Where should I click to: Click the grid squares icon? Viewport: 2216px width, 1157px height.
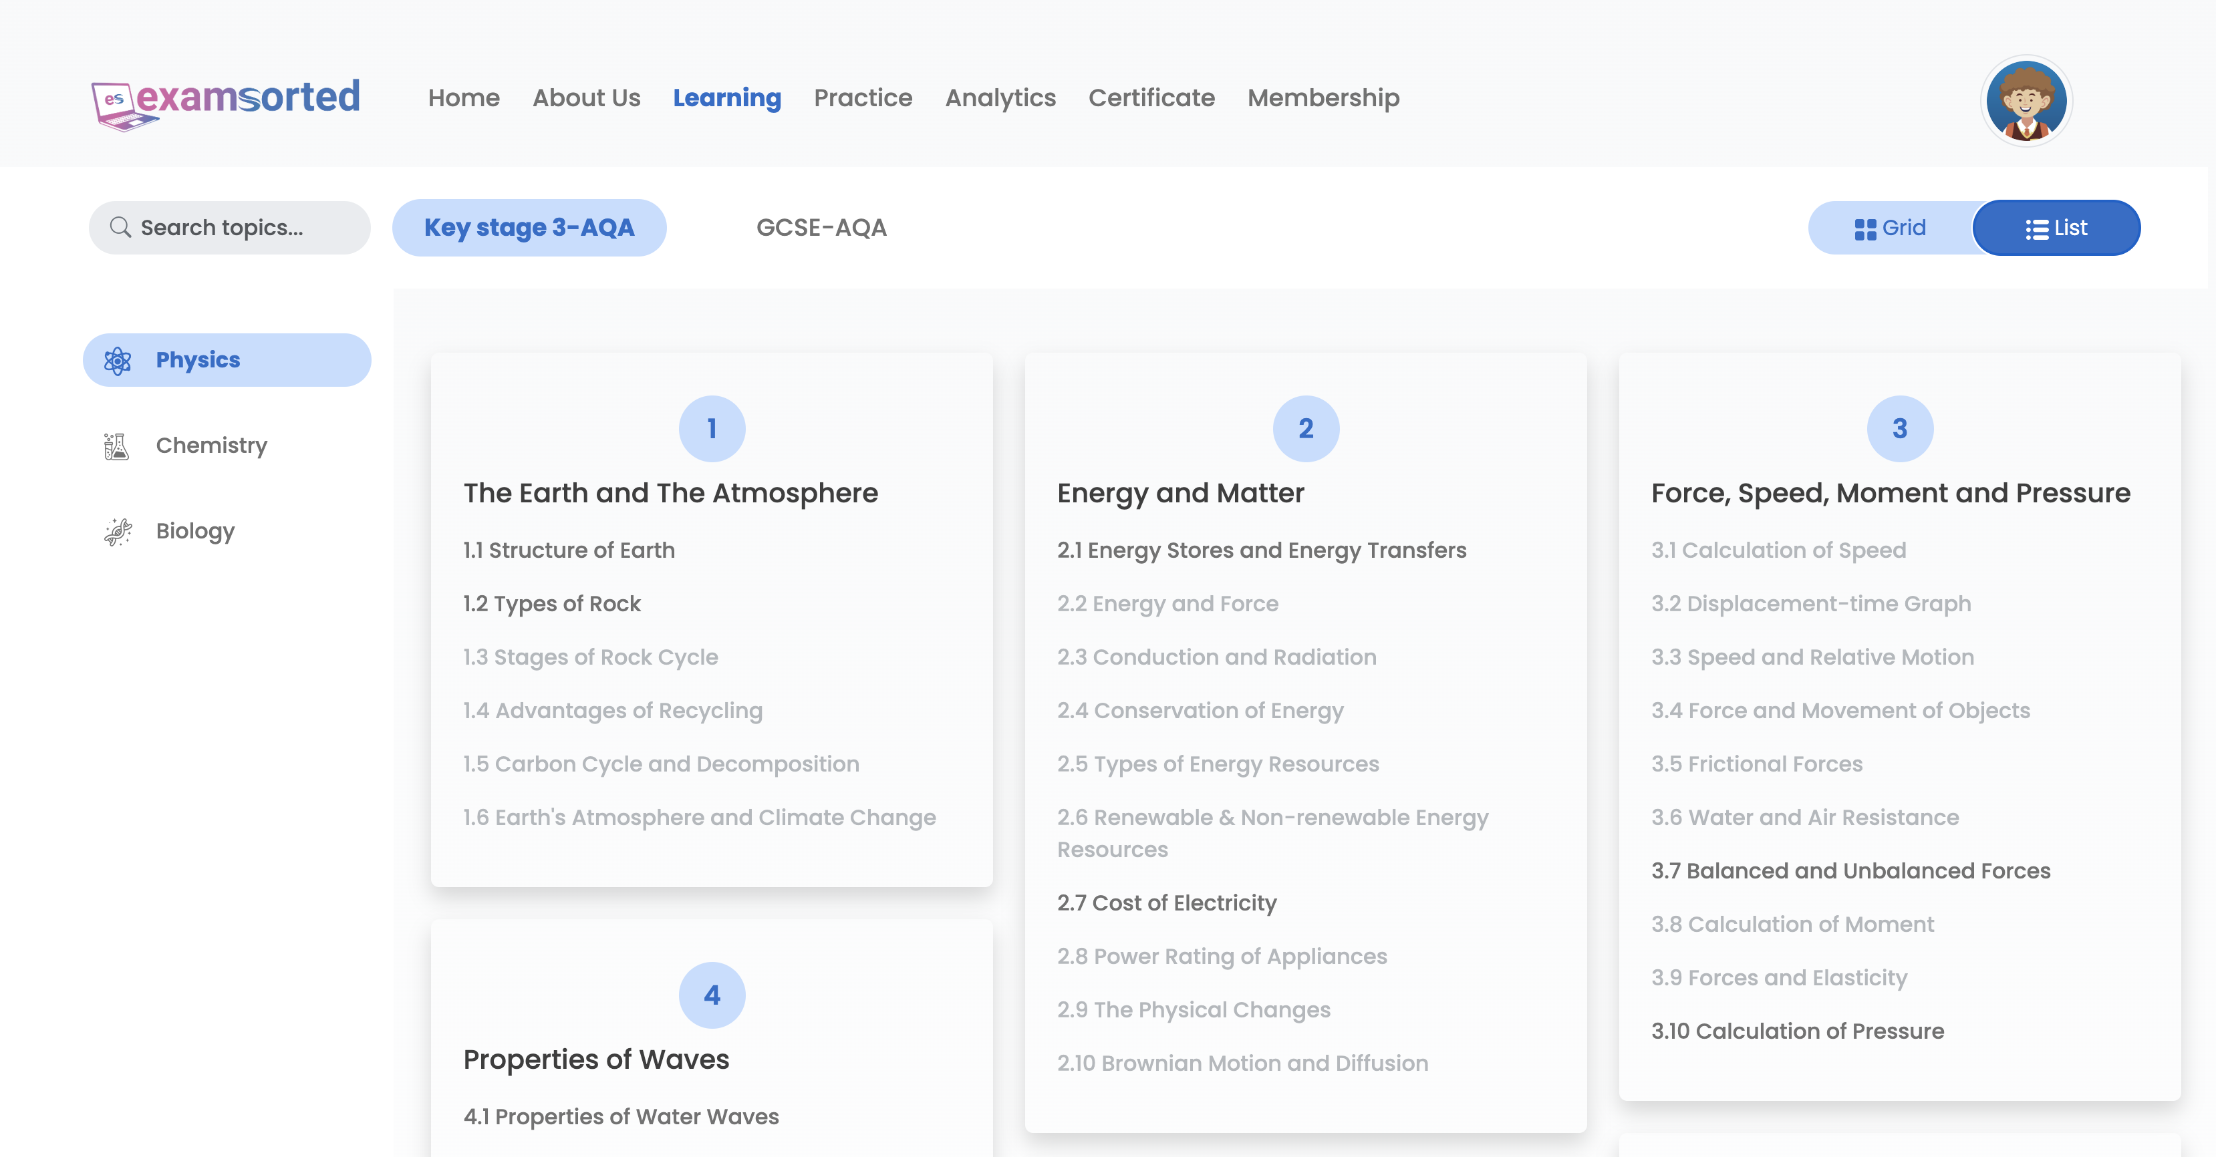click(1865, 229)
